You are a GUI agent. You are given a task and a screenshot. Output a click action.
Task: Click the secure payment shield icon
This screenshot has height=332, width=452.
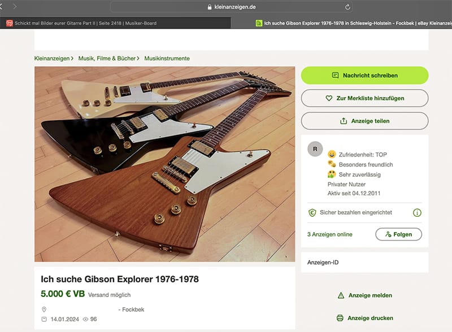coord(312,213)
